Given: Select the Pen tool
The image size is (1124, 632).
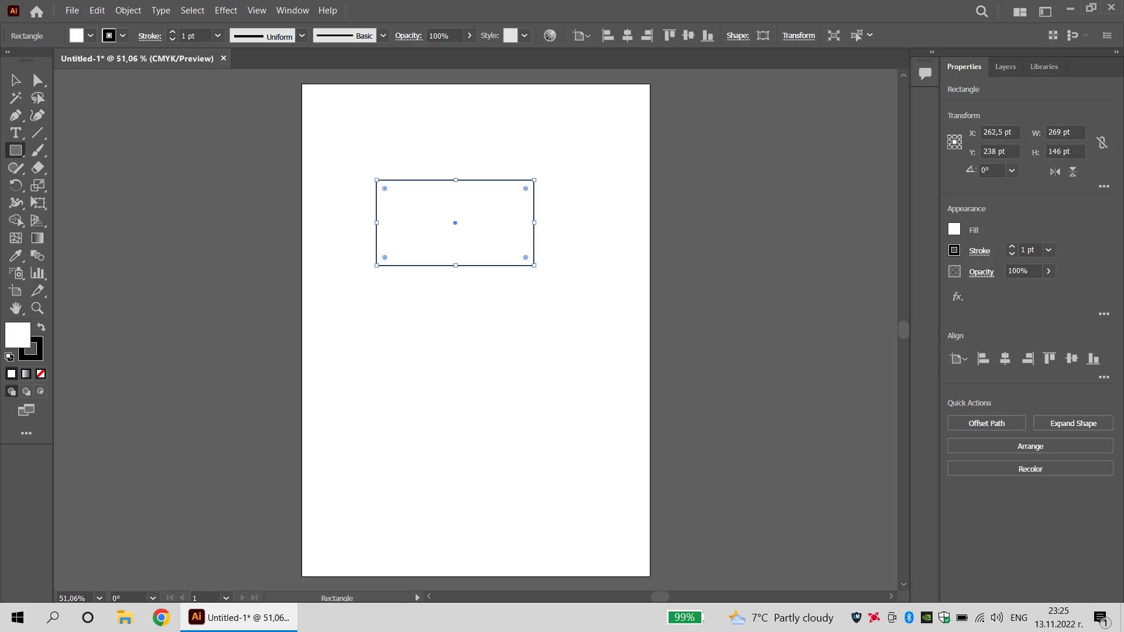Looking at the screenshot, I should click(x=15, y=115).
